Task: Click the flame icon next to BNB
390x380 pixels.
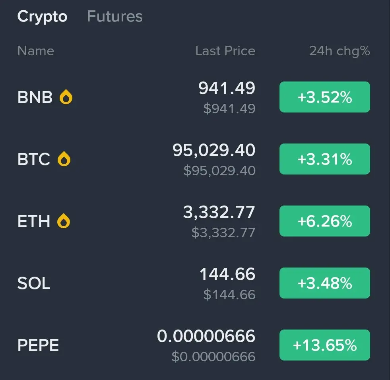Action: coord(66,97)
